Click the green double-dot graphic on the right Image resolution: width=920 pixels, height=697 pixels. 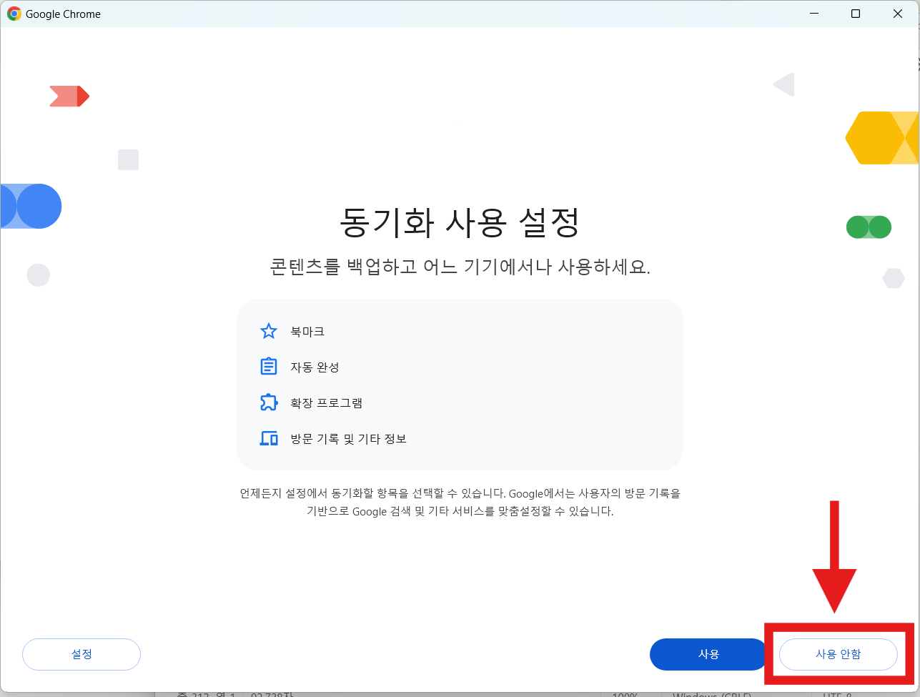click(x=869, y=227)
